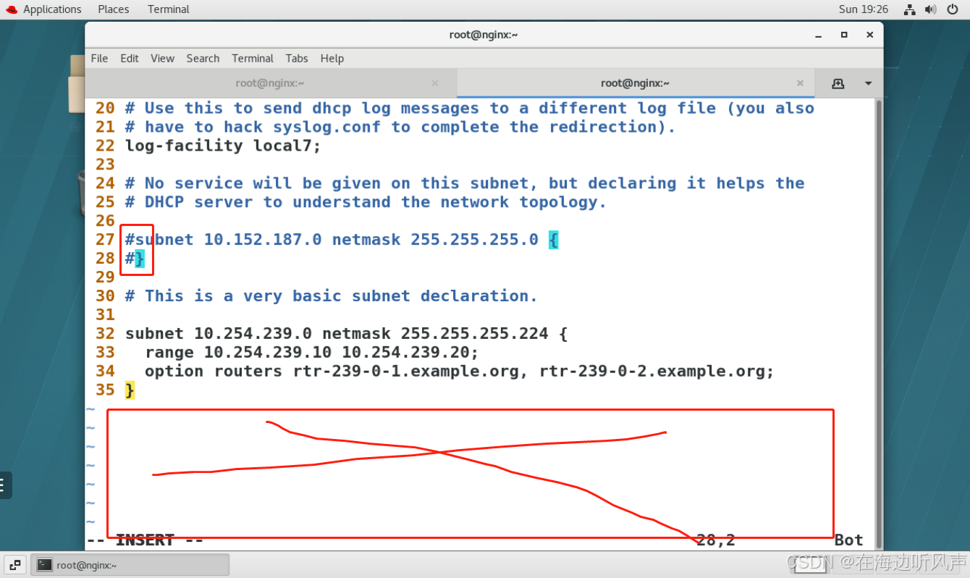
Task: Click the terminal icon on the taskbar button
Action: (x=45, y=565)
